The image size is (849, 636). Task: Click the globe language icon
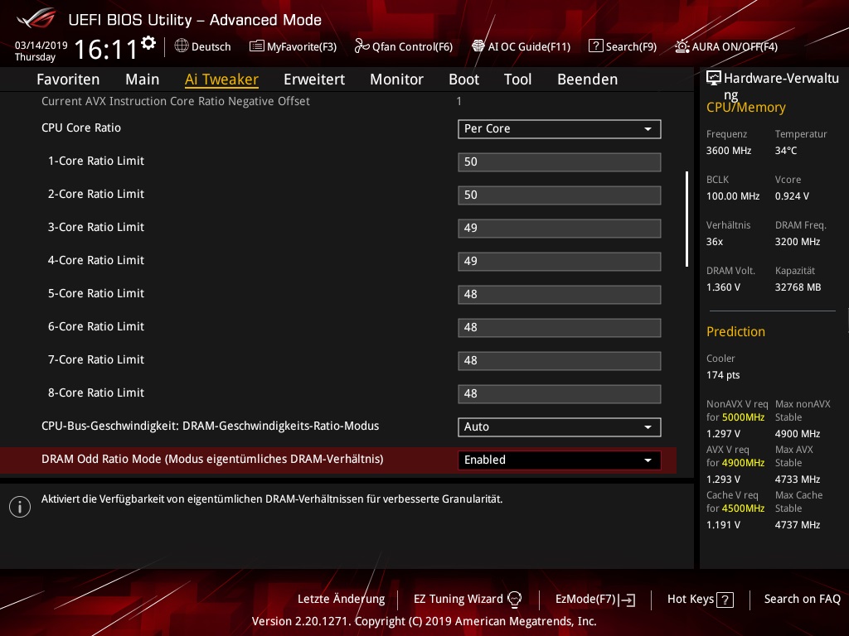coord(182,46)
